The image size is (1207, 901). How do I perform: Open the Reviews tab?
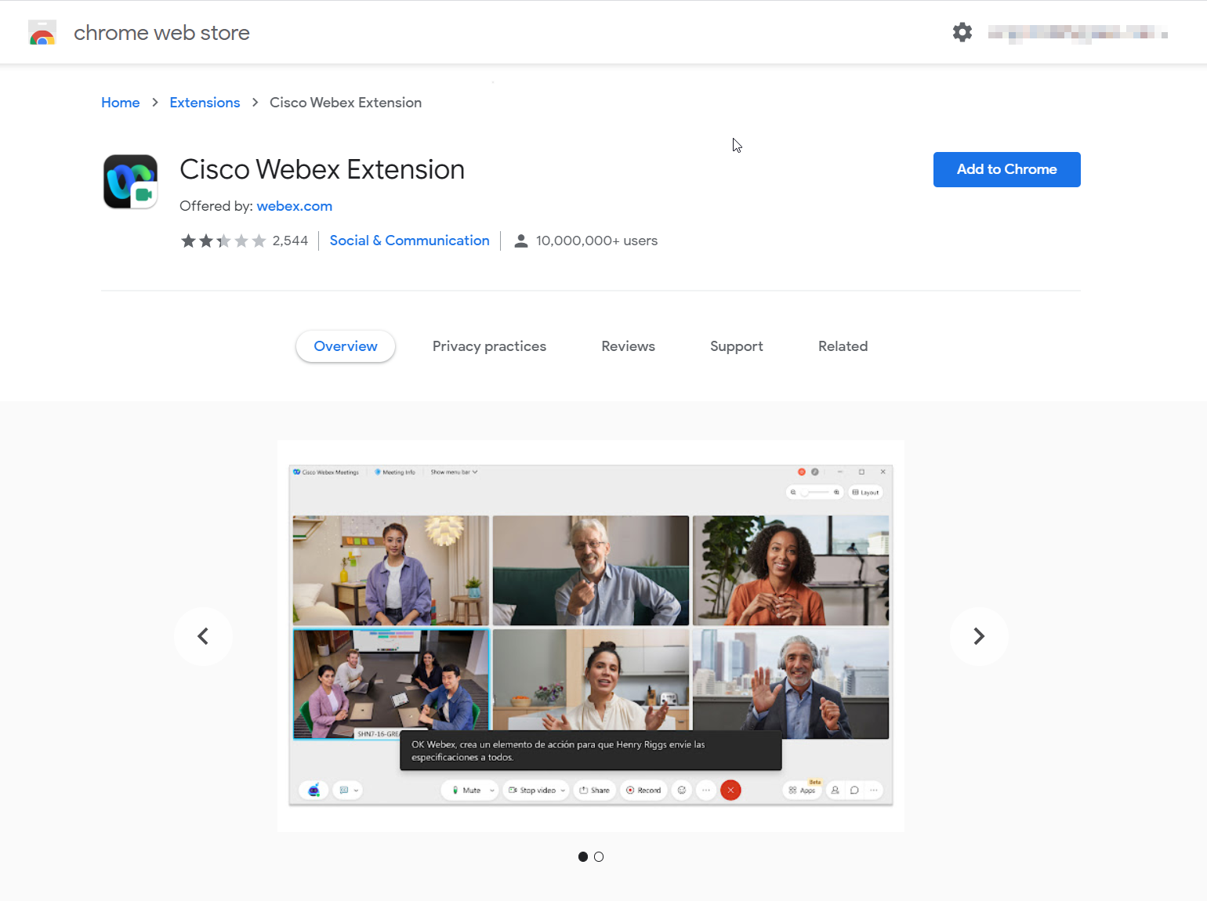coord(628,346)
